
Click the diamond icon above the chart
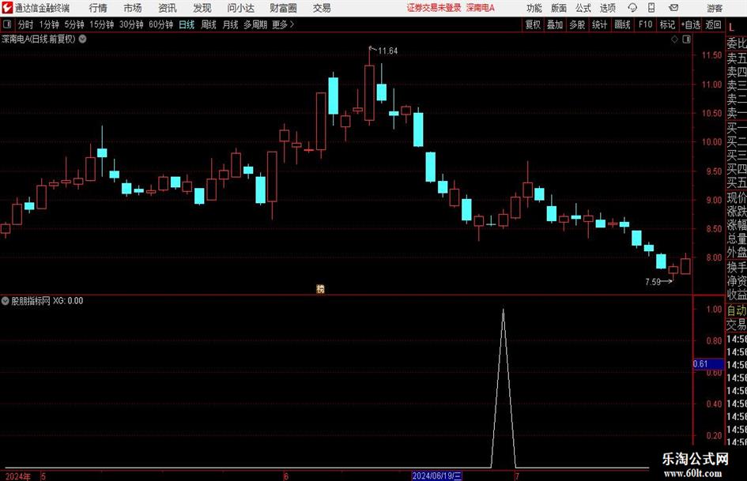point(674,39)
